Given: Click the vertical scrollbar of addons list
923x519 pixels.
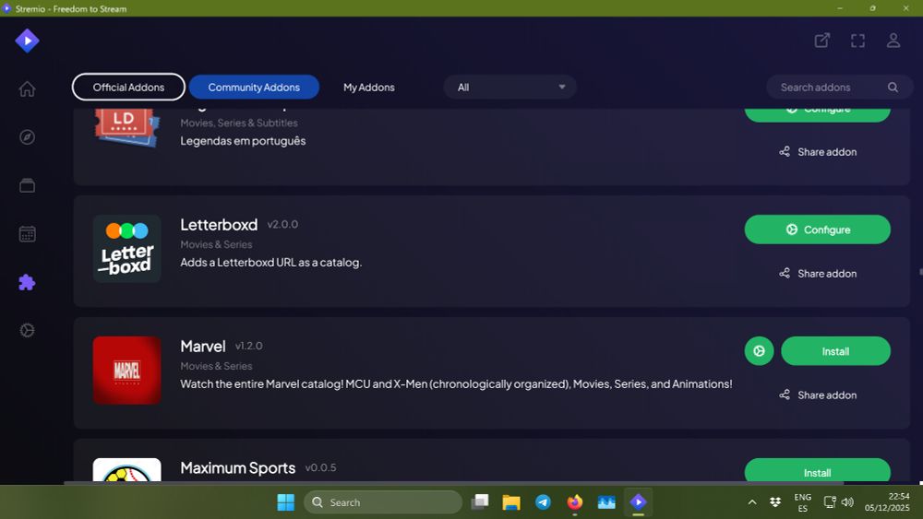Looking at the screenshot, I should [x=920, y=272].
